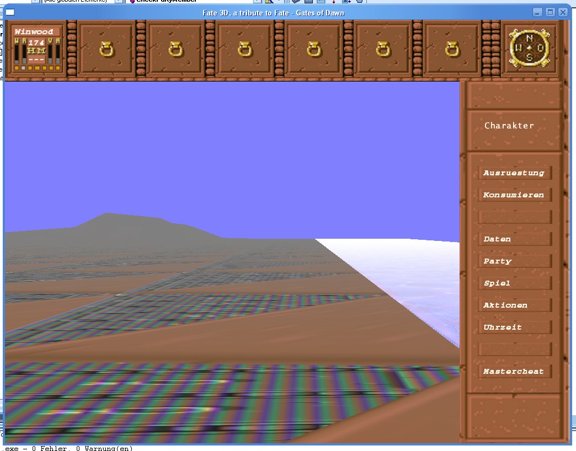Click the W bar in Winwood's panel
This screenshot has width=576, height=451.
coord(17,54)
